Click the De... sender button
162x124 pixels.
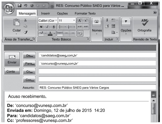point(29,55)
